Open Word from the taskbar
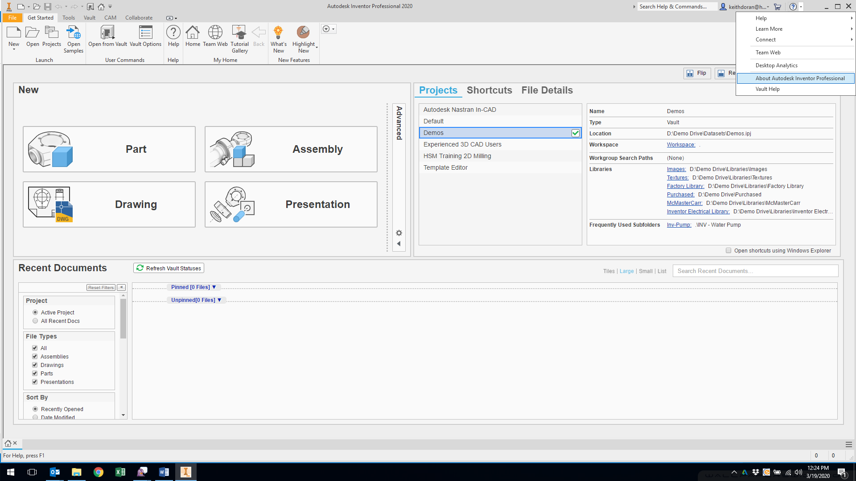The image size is (856, 481). (x=164, y=472)
